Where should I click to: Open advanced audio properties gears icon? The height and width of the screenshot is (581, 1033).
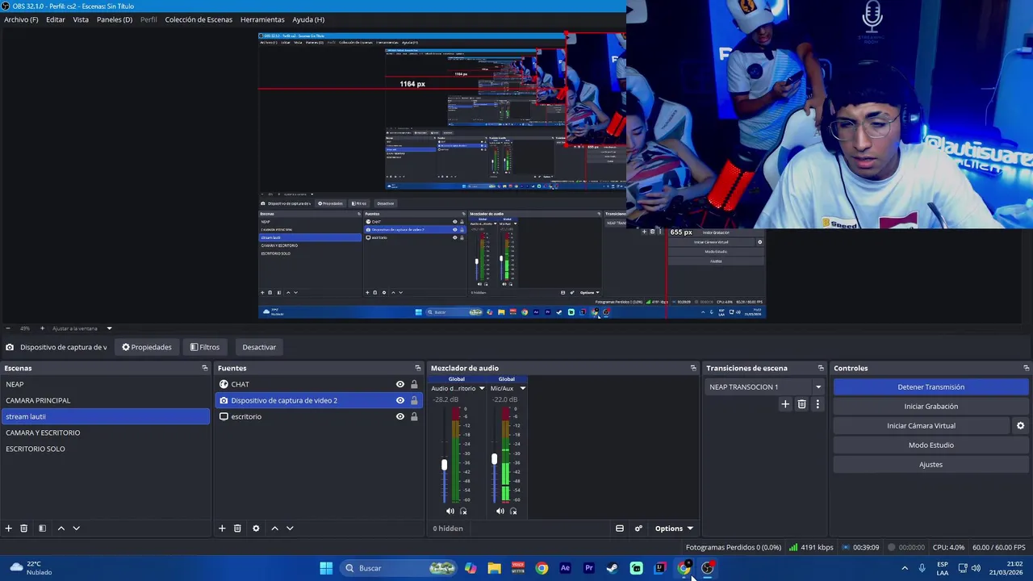click(x=638, y=529)
